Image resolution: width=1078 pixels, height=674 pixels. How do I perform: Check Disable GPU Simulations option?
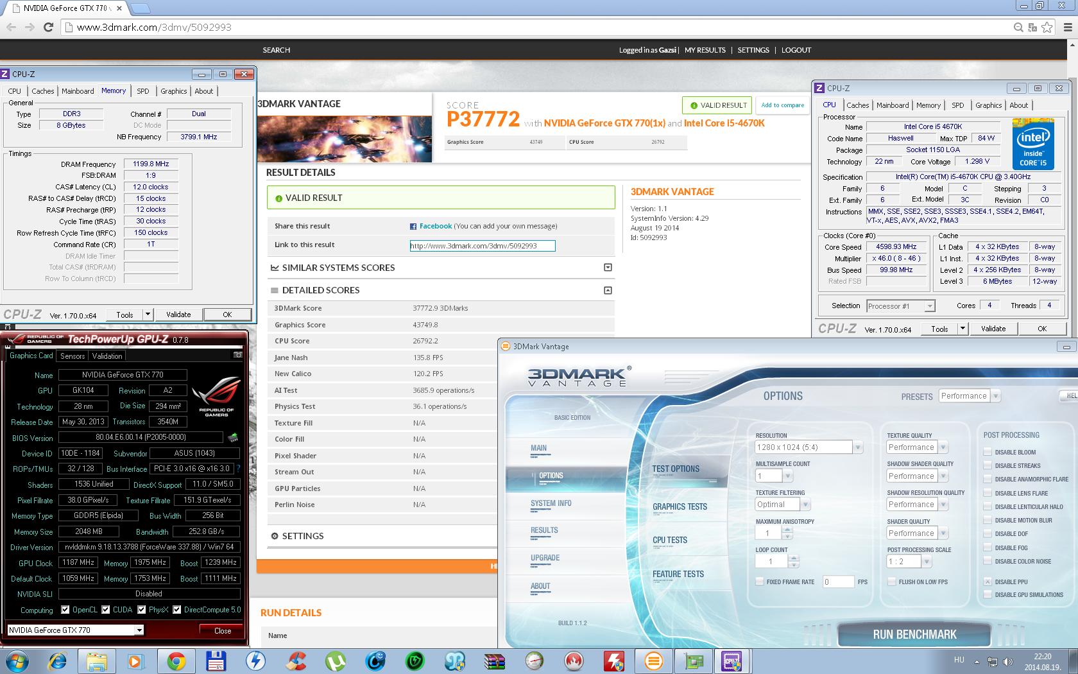pyautogui.click(x=988, y=594)
